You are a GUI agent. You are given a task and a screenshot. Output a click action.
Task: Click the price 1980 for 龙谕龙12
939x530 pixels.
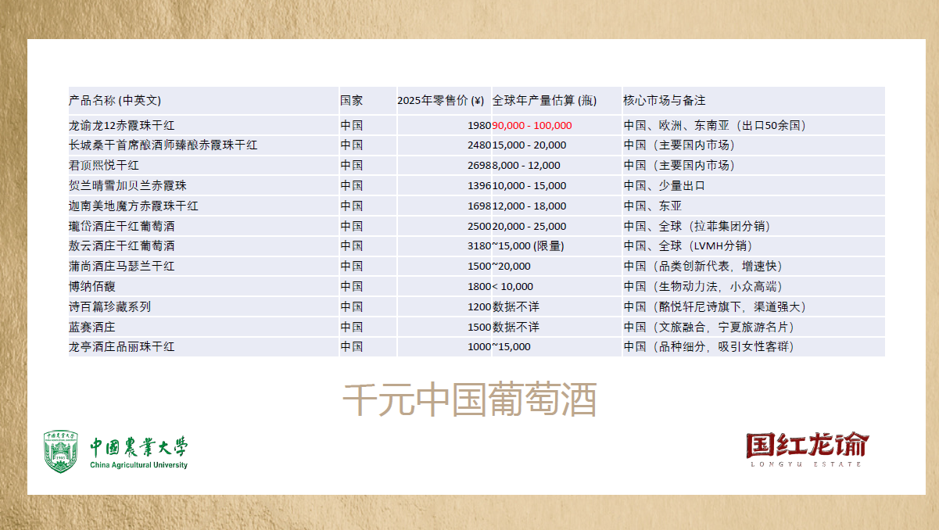tap(479, 125)
